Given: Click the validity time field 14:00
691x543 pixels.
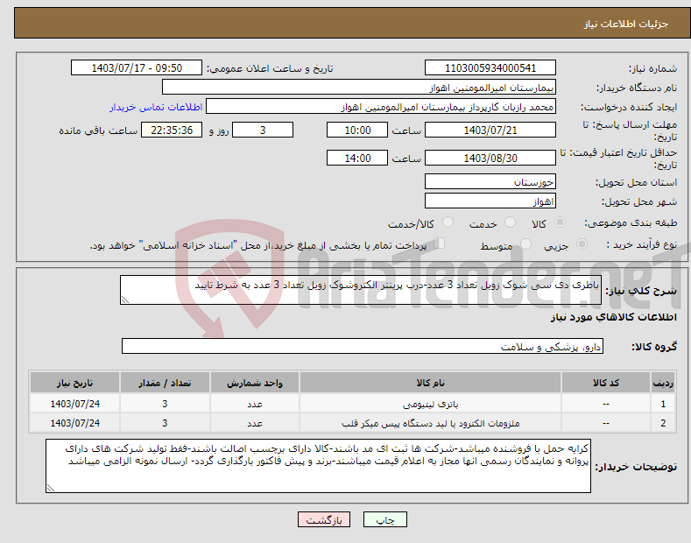Looking at the screenshot, I should pos(357,158).
